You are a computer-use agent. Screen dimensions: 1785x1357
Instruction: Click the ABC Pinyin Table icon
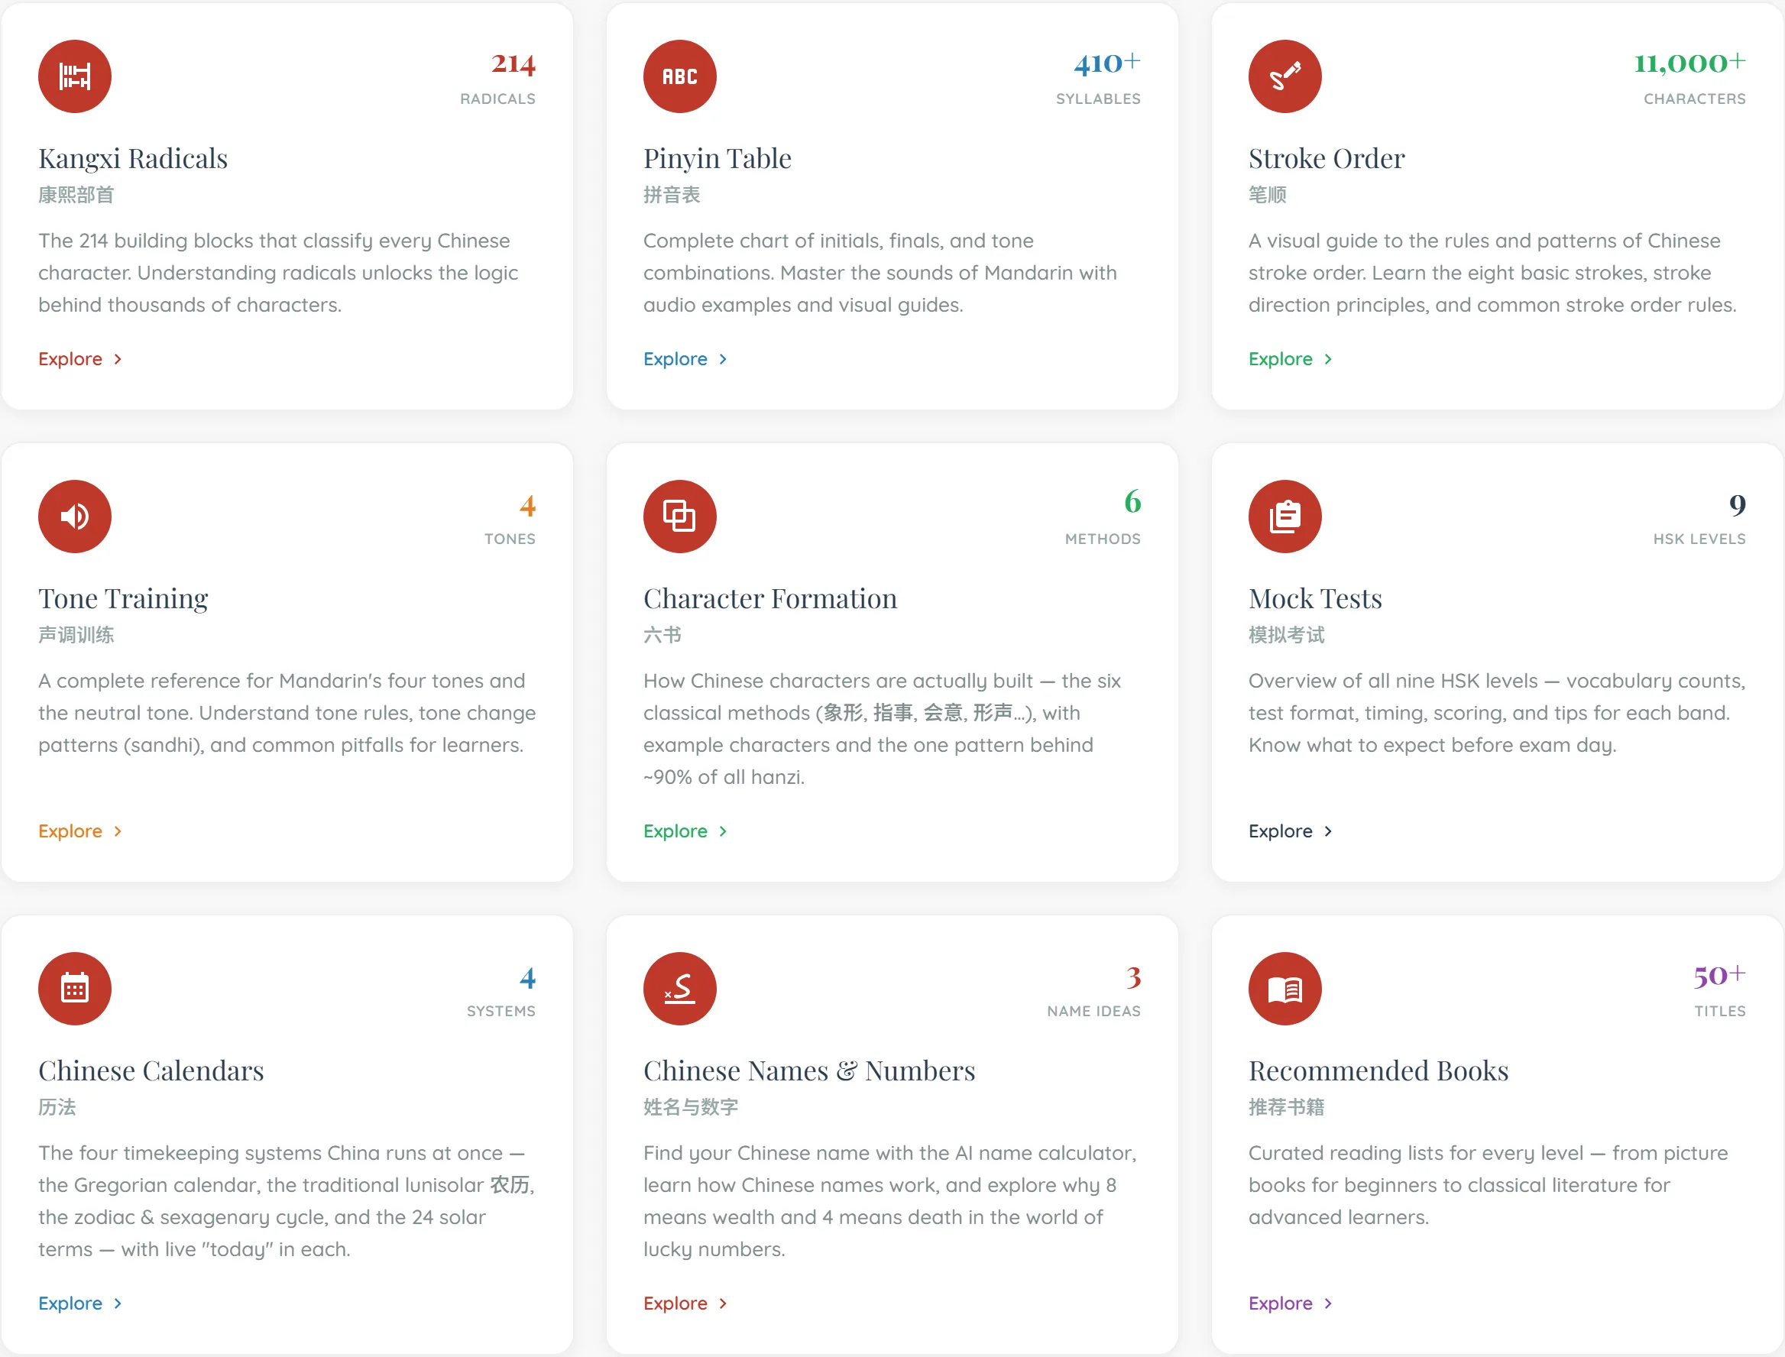(679, 76)
